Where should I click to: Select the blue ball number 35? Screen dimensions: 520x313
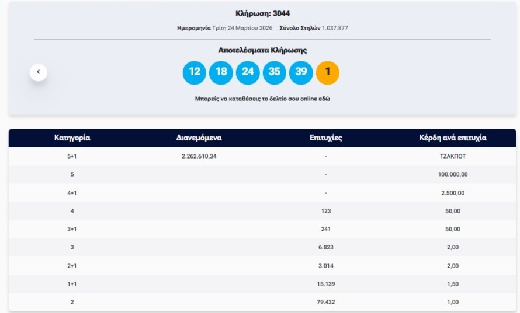274,72
